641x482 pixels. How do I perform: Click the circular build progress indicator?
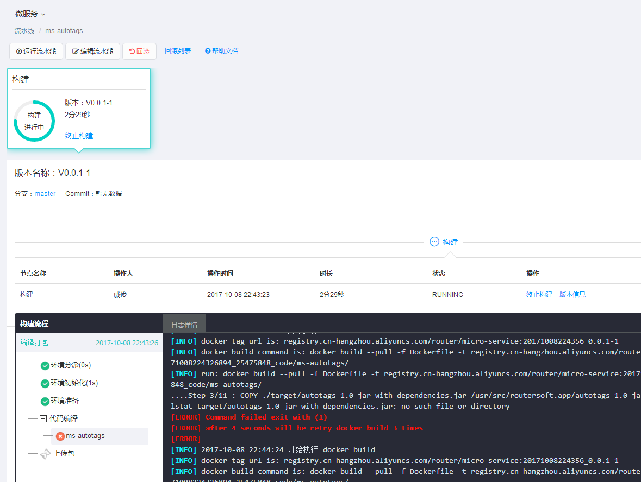pyautogui.click(x=34, y=121)
